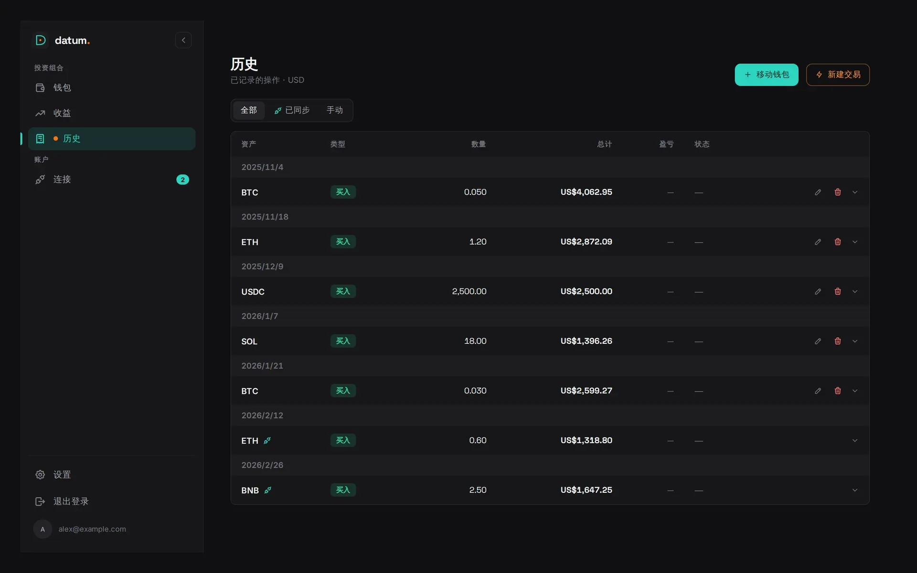Click the 买入 badge in the USDC row
The width and height of the screenshot is (917, 573).
[x=343, y=291]
